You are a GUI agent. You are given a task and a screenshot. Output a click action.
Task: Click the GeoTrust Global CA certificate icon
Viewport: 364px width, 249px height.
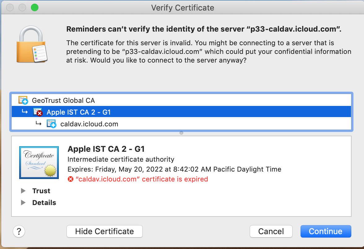(x=23, y=100)
